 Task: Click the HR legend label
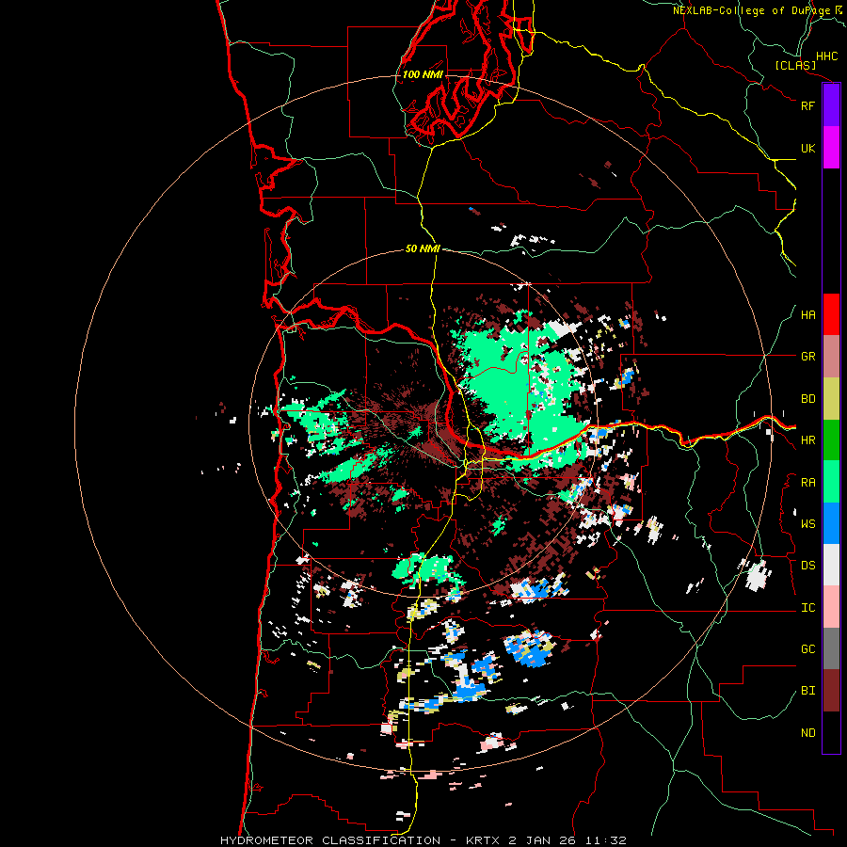coord(807,440)
